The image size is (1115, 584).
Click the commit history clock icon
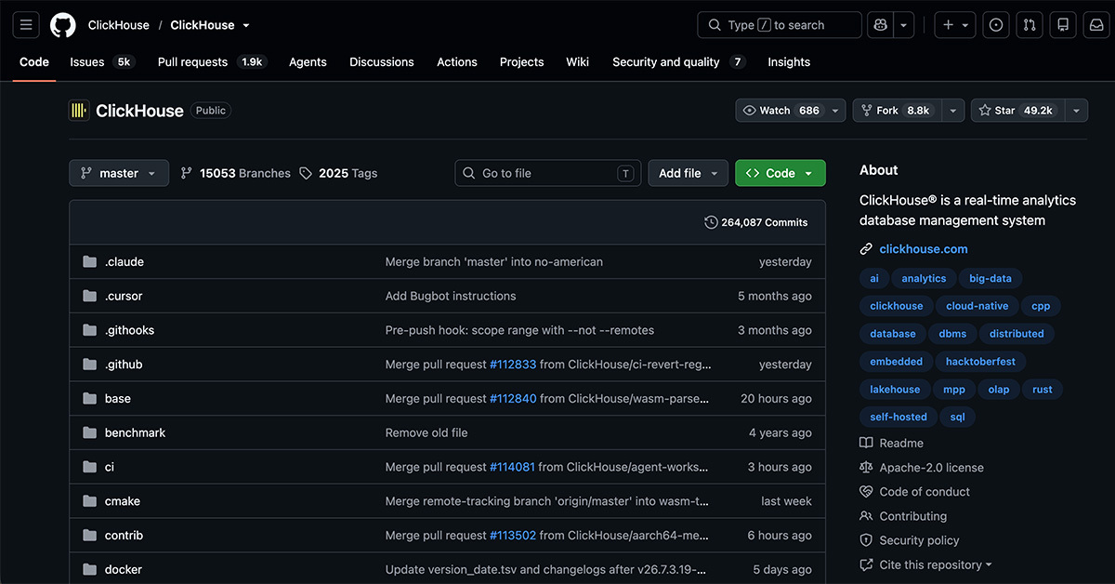tap(712, 222)
